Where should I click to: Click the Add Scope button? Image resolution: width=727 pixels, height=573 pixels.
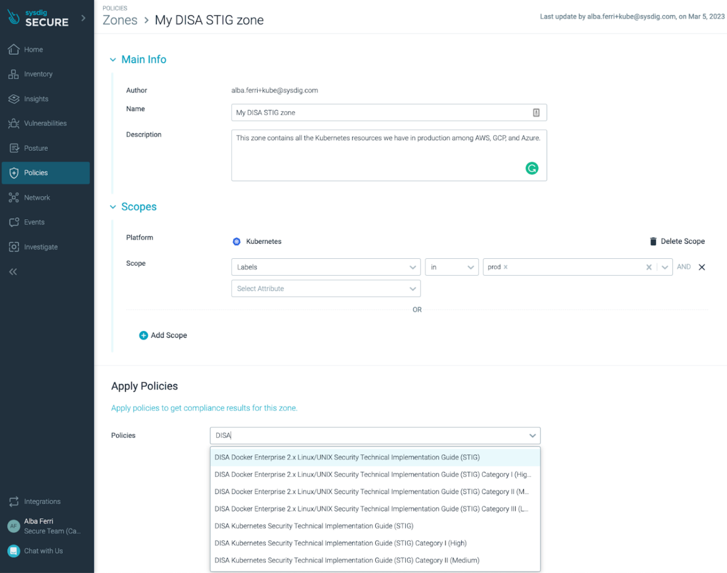click(x=163, y=335)
